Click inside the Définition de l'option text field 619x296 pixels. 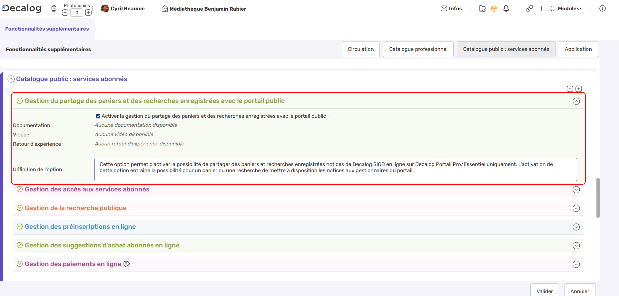(335, 169)
